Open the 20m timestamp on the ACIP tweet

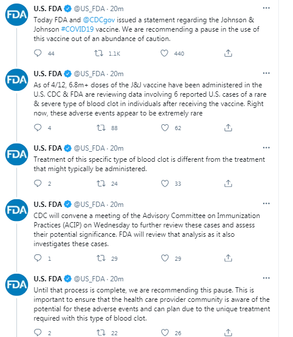pos(117,204)
